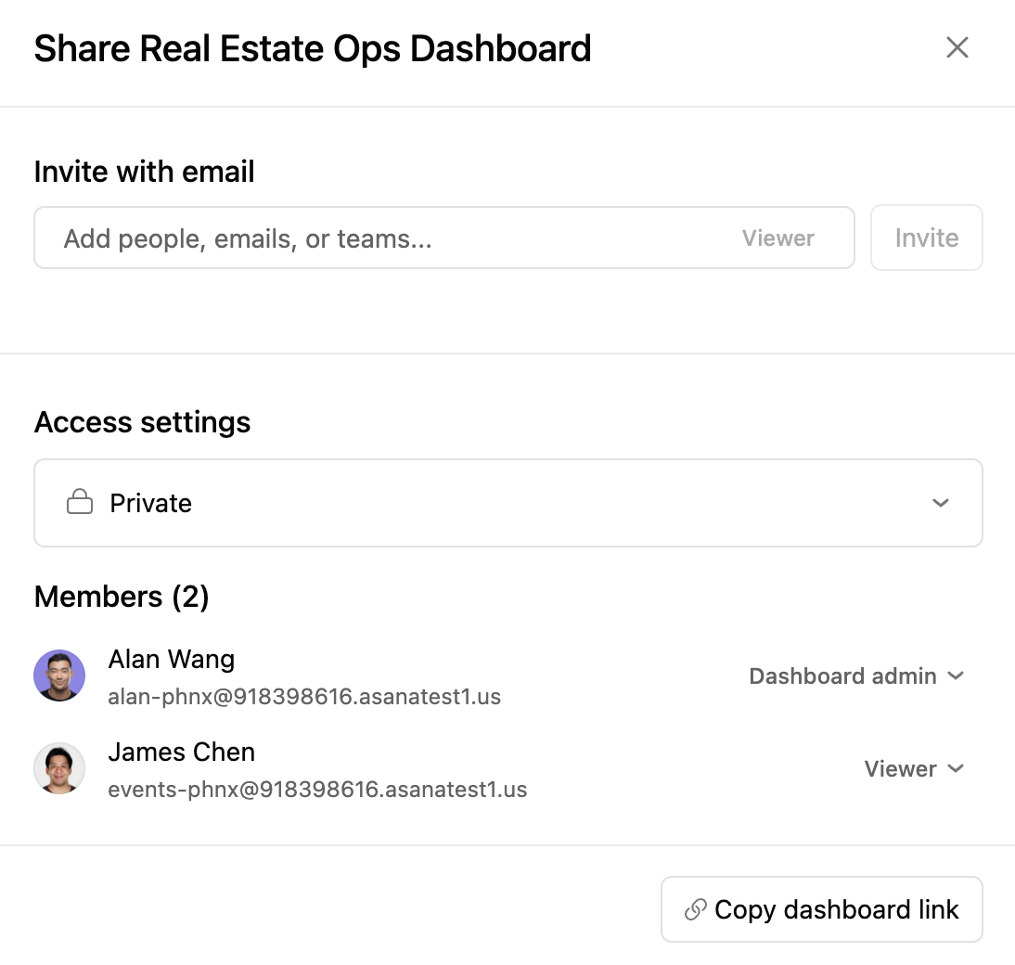Click the Access settings heading
The image size is (1015, 965).
point(142,422)
